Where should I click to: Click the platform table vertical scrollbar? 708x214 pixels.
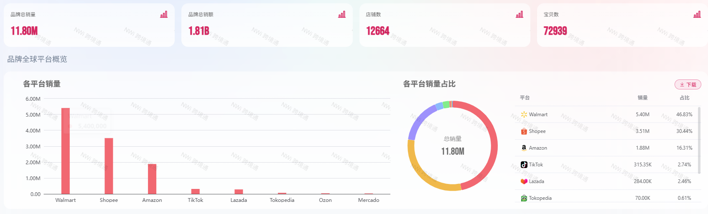click(699, 140)
